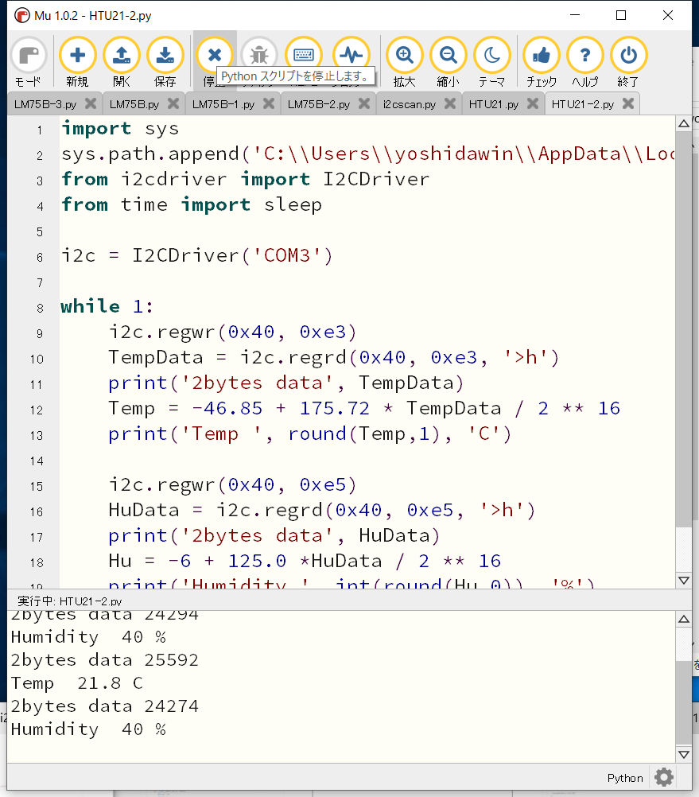
Task: Zoom out with 縮小
Action: pyautogui.click(x=448, y=62)
